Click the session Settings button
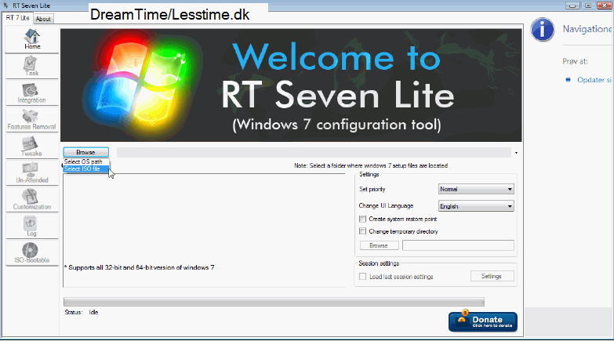The image size is (614, 341). tap(492, 276)
